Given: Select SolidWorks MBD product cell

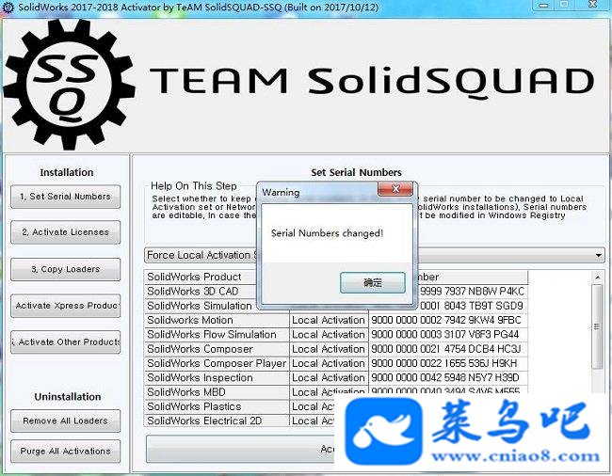Looking at the screenshot, I should [217, 392].
